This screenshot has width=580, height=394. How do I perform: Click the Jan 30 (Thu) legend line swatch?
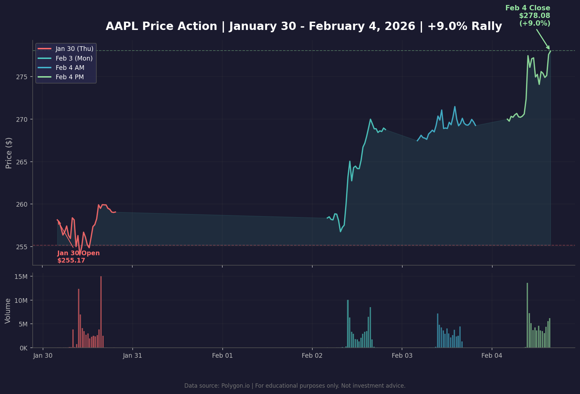pyautogui.click(x=45, y=49)
